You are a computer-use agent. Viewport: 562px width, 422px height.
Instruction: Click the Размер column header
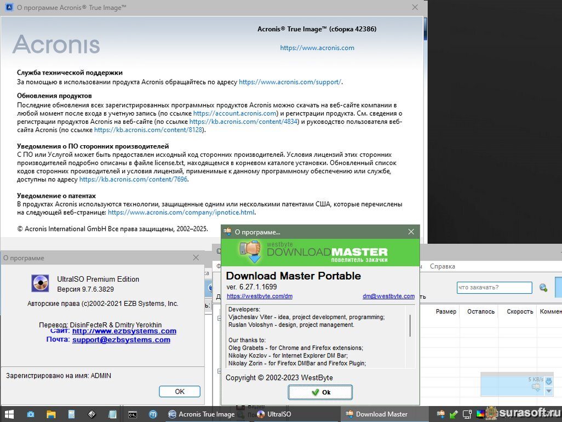point(446,312)
